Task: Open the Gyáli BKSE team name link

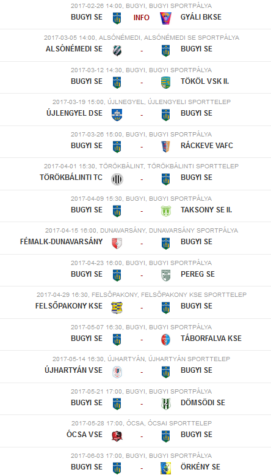Action: (x=201, y=17)
